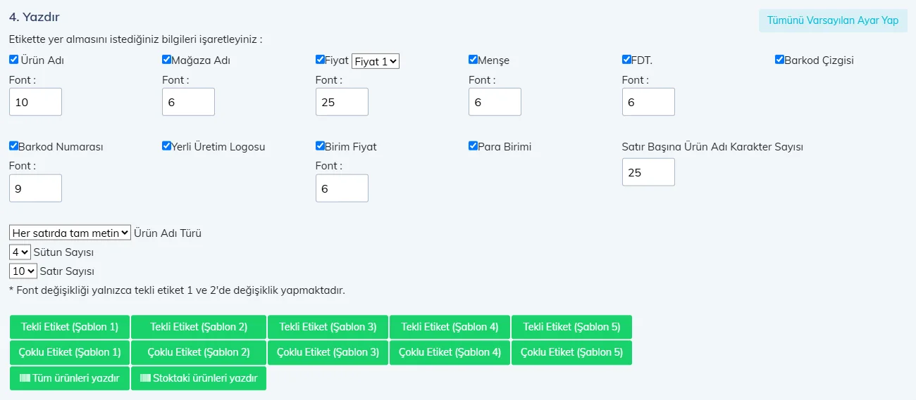
Task: Click Çoklu Etiket (Şablon 3) button
Action: click(x=328, y=353)
